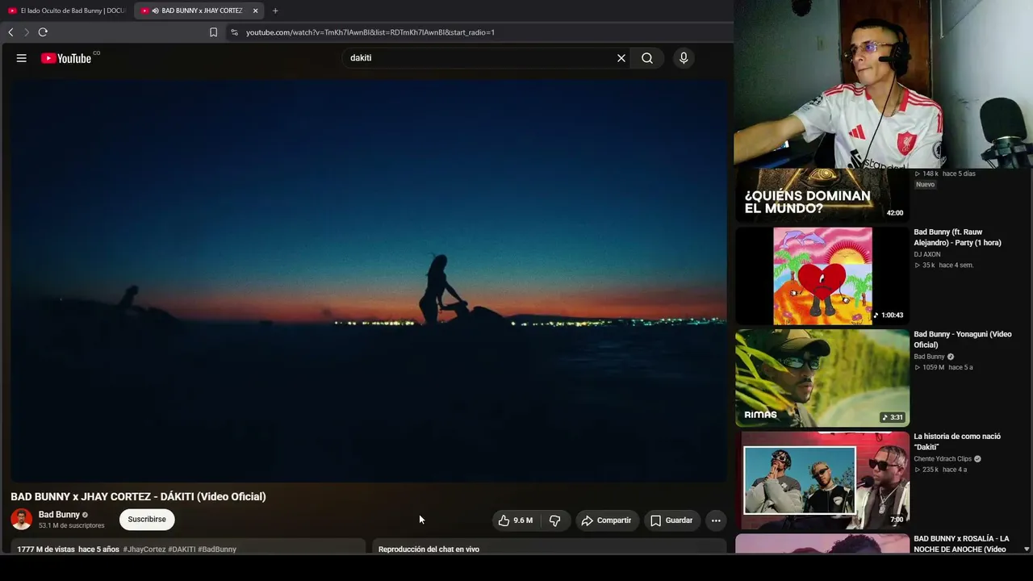Screen dimensions: 1033x581
Task: Close the 'BAD BUNNY x JHAY CORTEZ' tab
Action: click(x=255, y=10)
